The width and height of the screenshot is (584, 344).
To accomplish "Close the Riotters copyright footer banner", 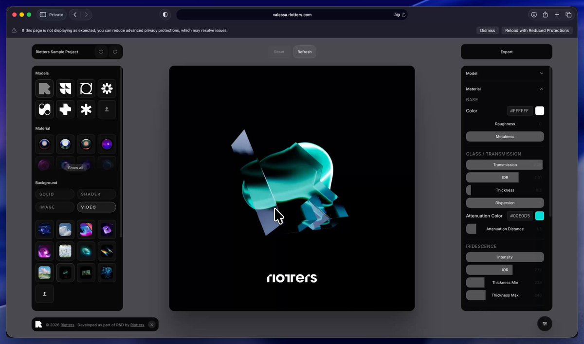I will 151,325.
